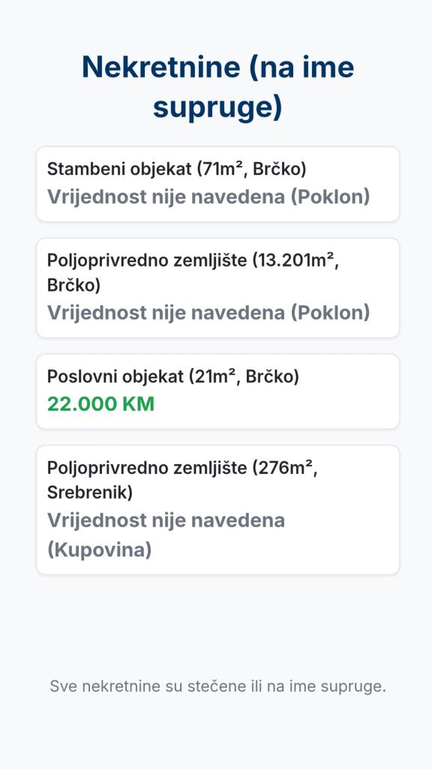Click the (Kupovina) label
This screenshot has width=432, height=769.
100,550
